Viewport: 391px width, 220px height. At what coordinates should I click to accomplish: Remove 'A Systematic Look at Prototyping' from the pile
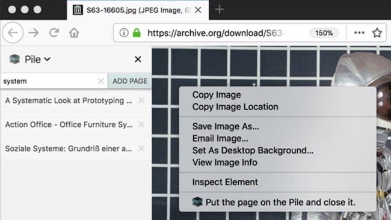pos(141,100)
